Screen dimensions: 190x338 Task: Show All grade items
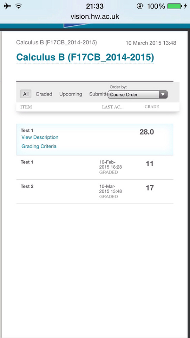(x=26, y=94)
